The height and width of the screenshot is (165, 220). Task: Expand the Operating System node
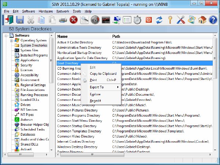pos(11,41)
